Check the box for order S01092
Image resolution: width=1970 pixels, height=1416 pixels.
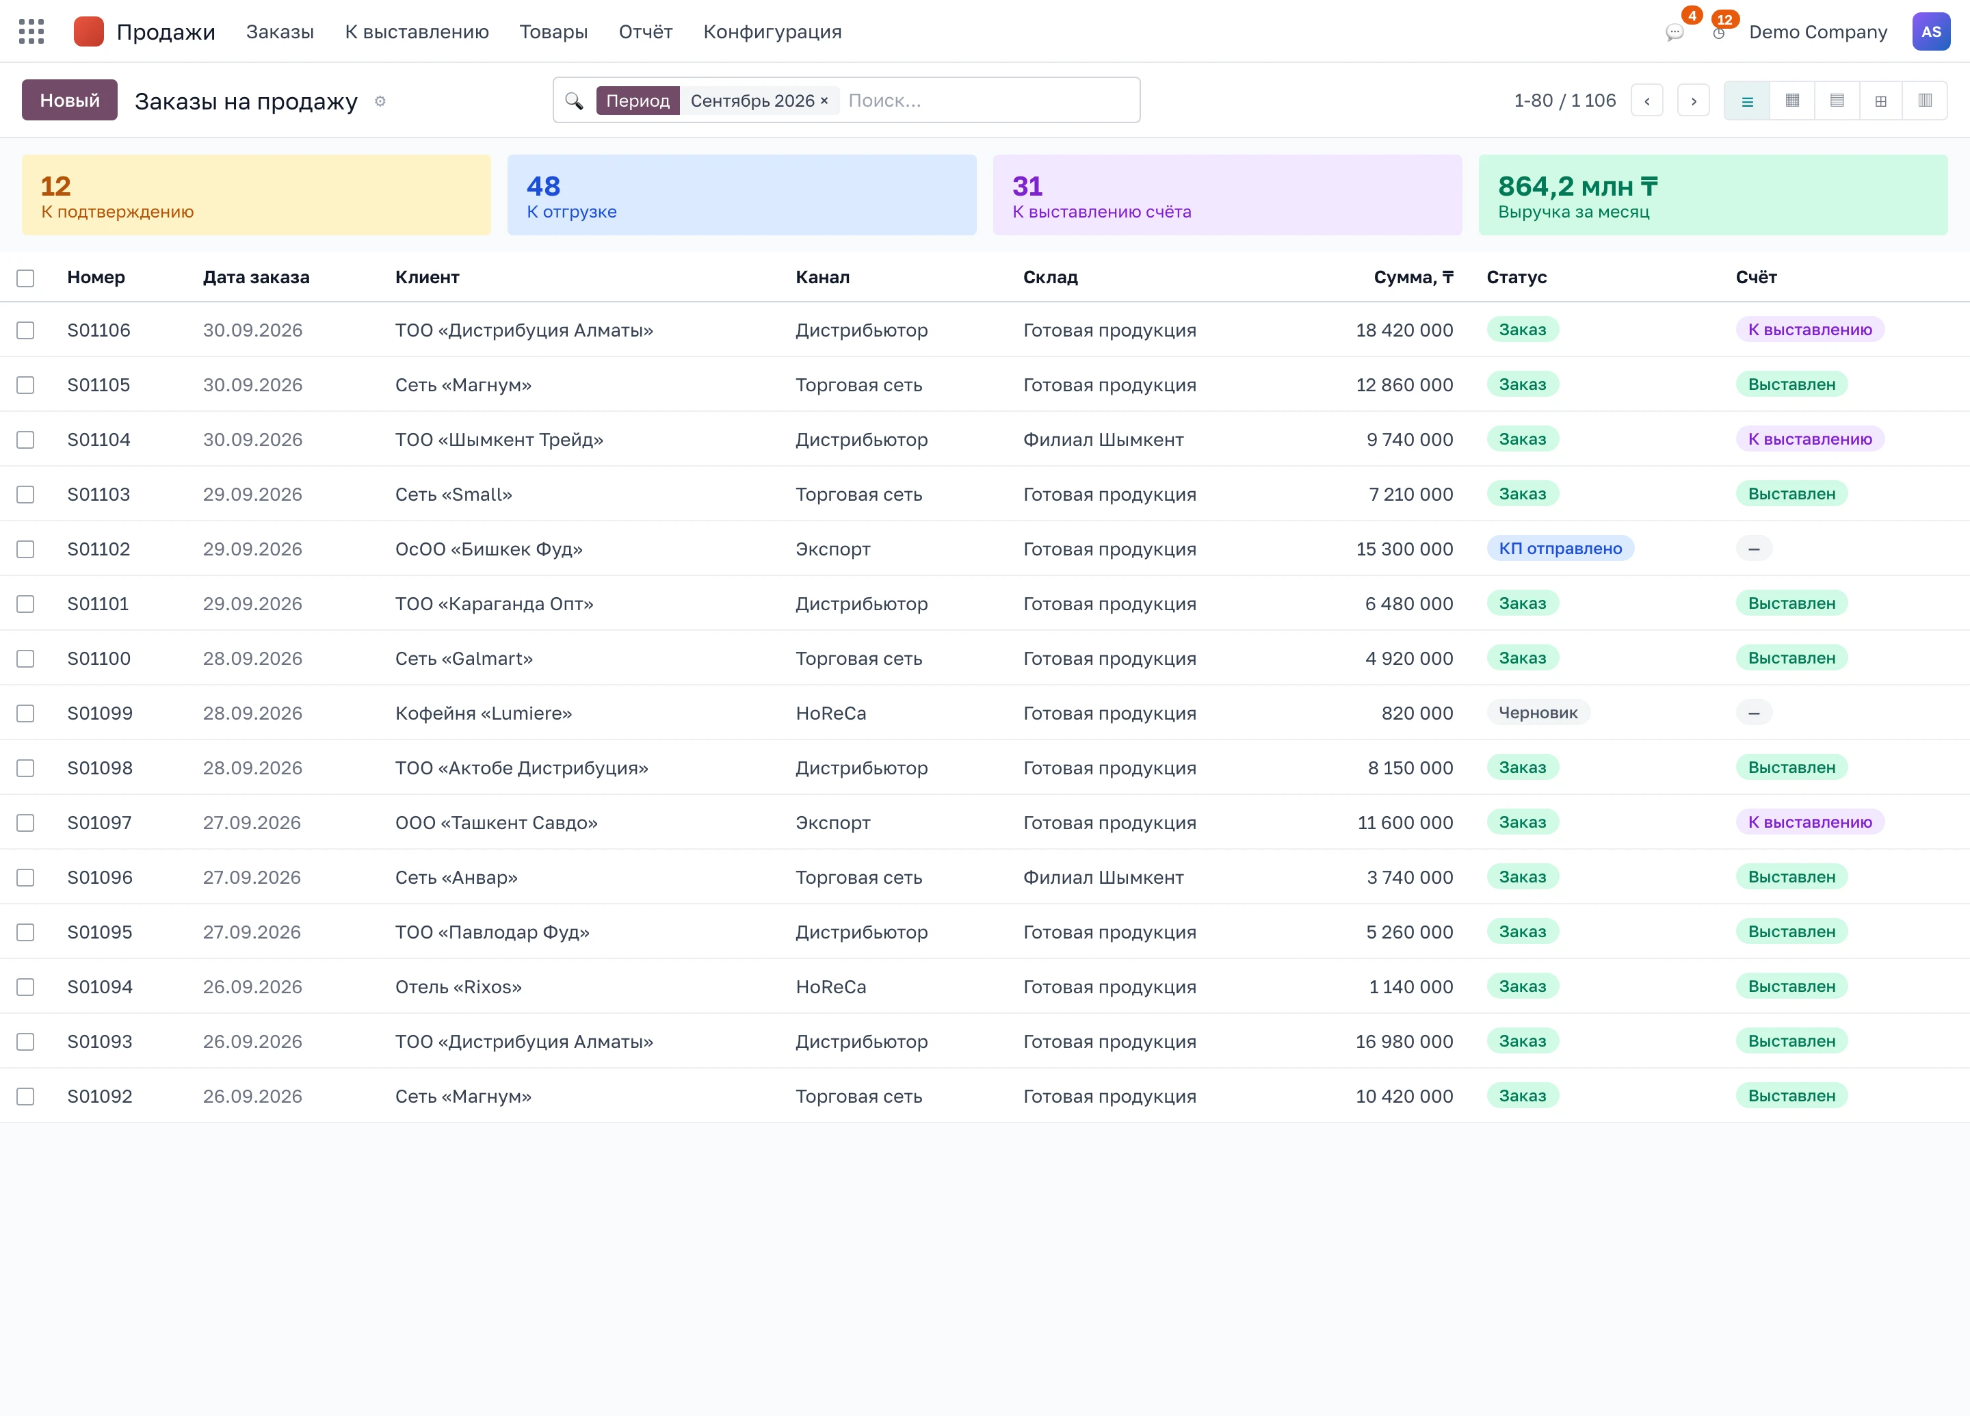25,1097
